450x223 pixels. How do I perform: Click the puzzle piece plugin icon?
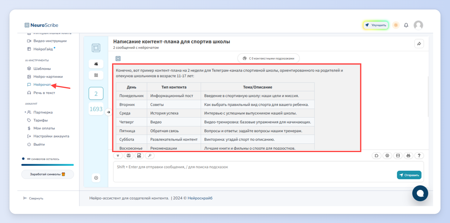377,156
